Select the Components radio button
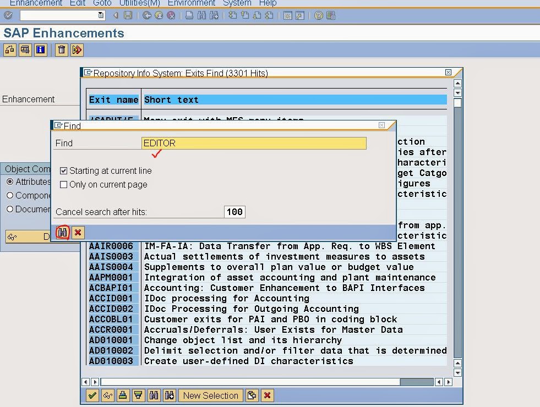The image size is (540, 407). pyautogui.click(x=10, y=195)
